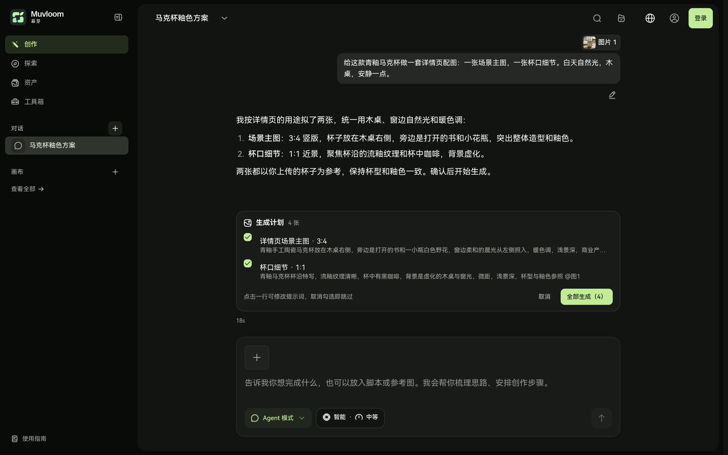
Task: Click the 生成计划 image icon
Action: [247, 223]
